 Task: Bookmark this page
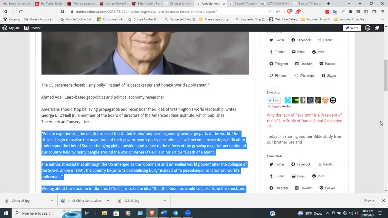click(x=62, y=12)
